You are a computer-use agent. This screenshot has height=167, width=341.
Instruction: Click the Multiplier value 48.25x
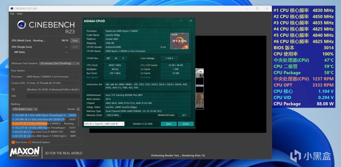pyautogui.click(x=115, y=69)
